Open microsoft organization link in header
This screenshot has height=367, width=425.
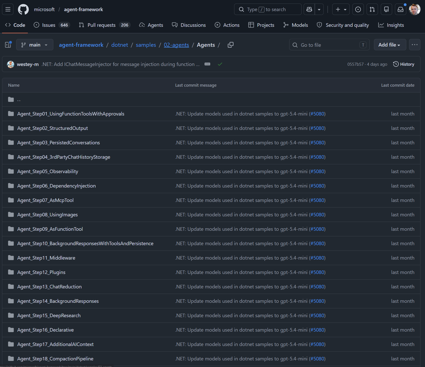click(x=44, y=9)
